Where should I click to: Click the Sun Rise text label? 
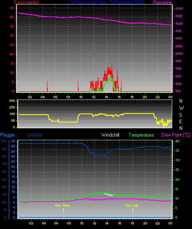point(63,205)
